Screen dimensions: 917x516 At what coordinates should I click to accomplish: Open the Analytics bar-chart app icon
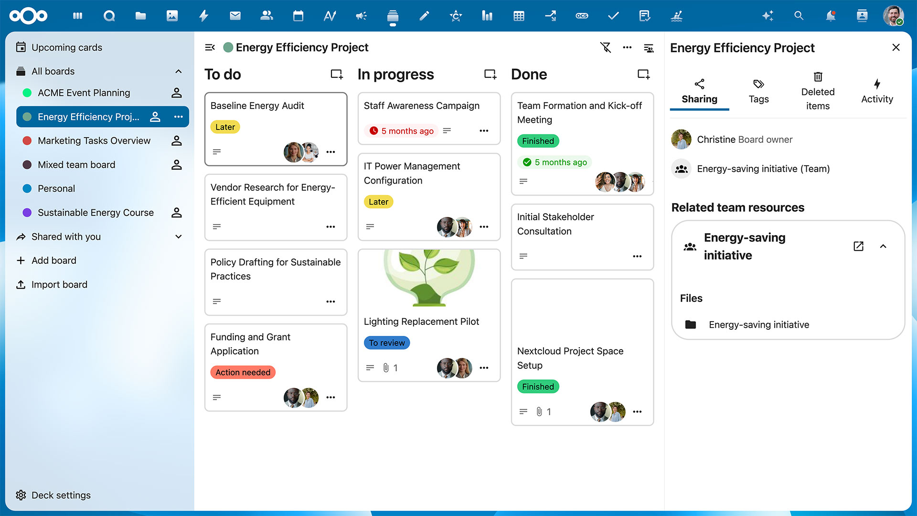click(x=487, y=16)
